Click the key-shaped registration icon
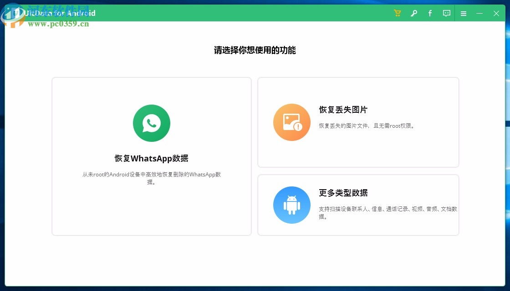This screenshot has width=510, height=291. (413, 13)
